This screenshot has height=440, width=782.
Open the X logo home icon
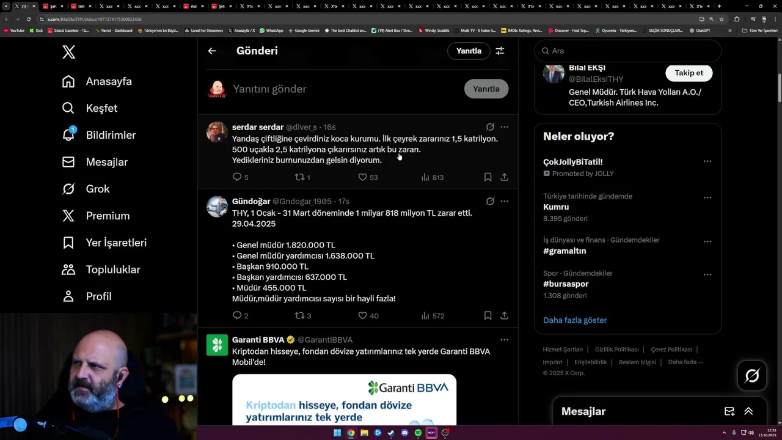pos(68,52)
